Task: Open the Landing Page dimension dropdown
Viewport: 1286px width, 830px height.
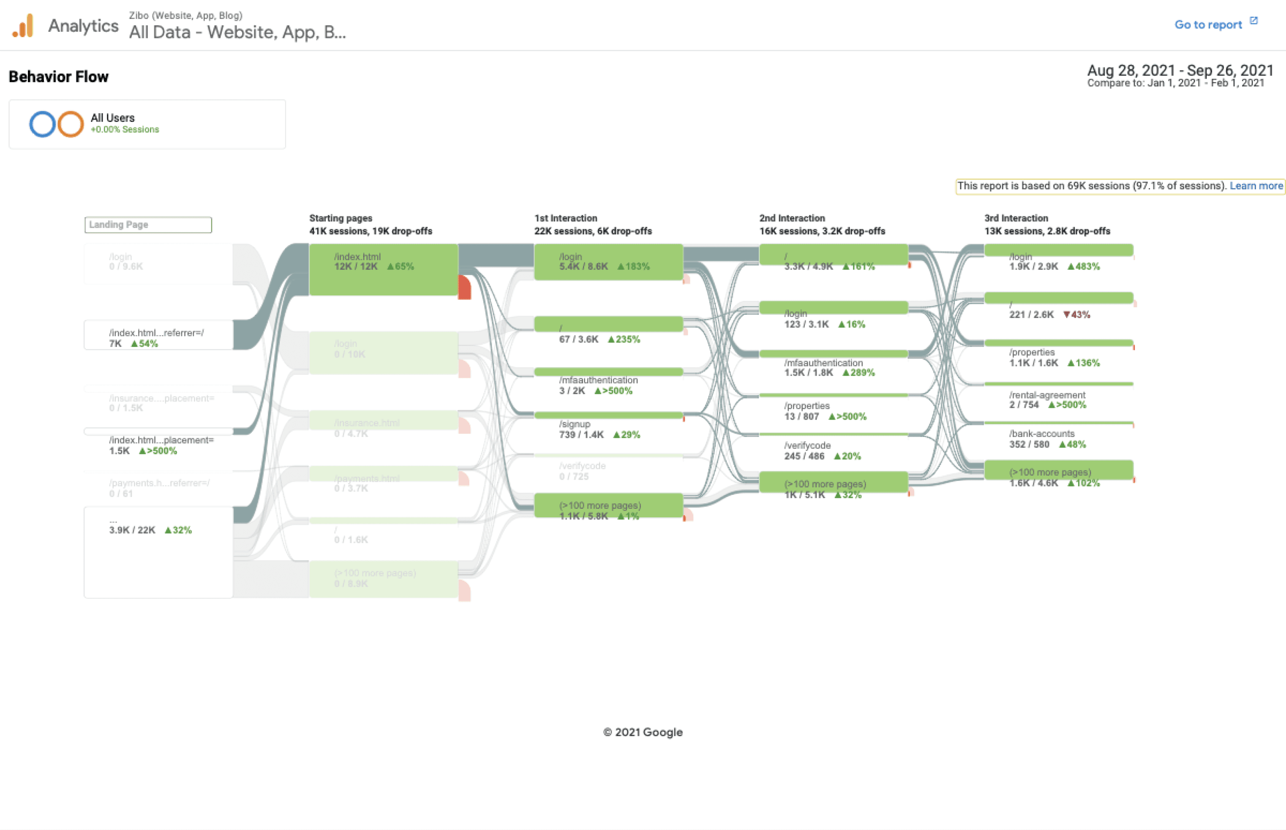Action: pyautogui.click(x=148, y=225)
